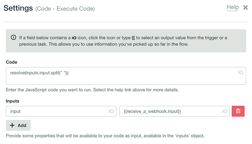The width and height of the screenshot is (252, 144).
Task: Click the grey information banner
Action: [126, 41]
